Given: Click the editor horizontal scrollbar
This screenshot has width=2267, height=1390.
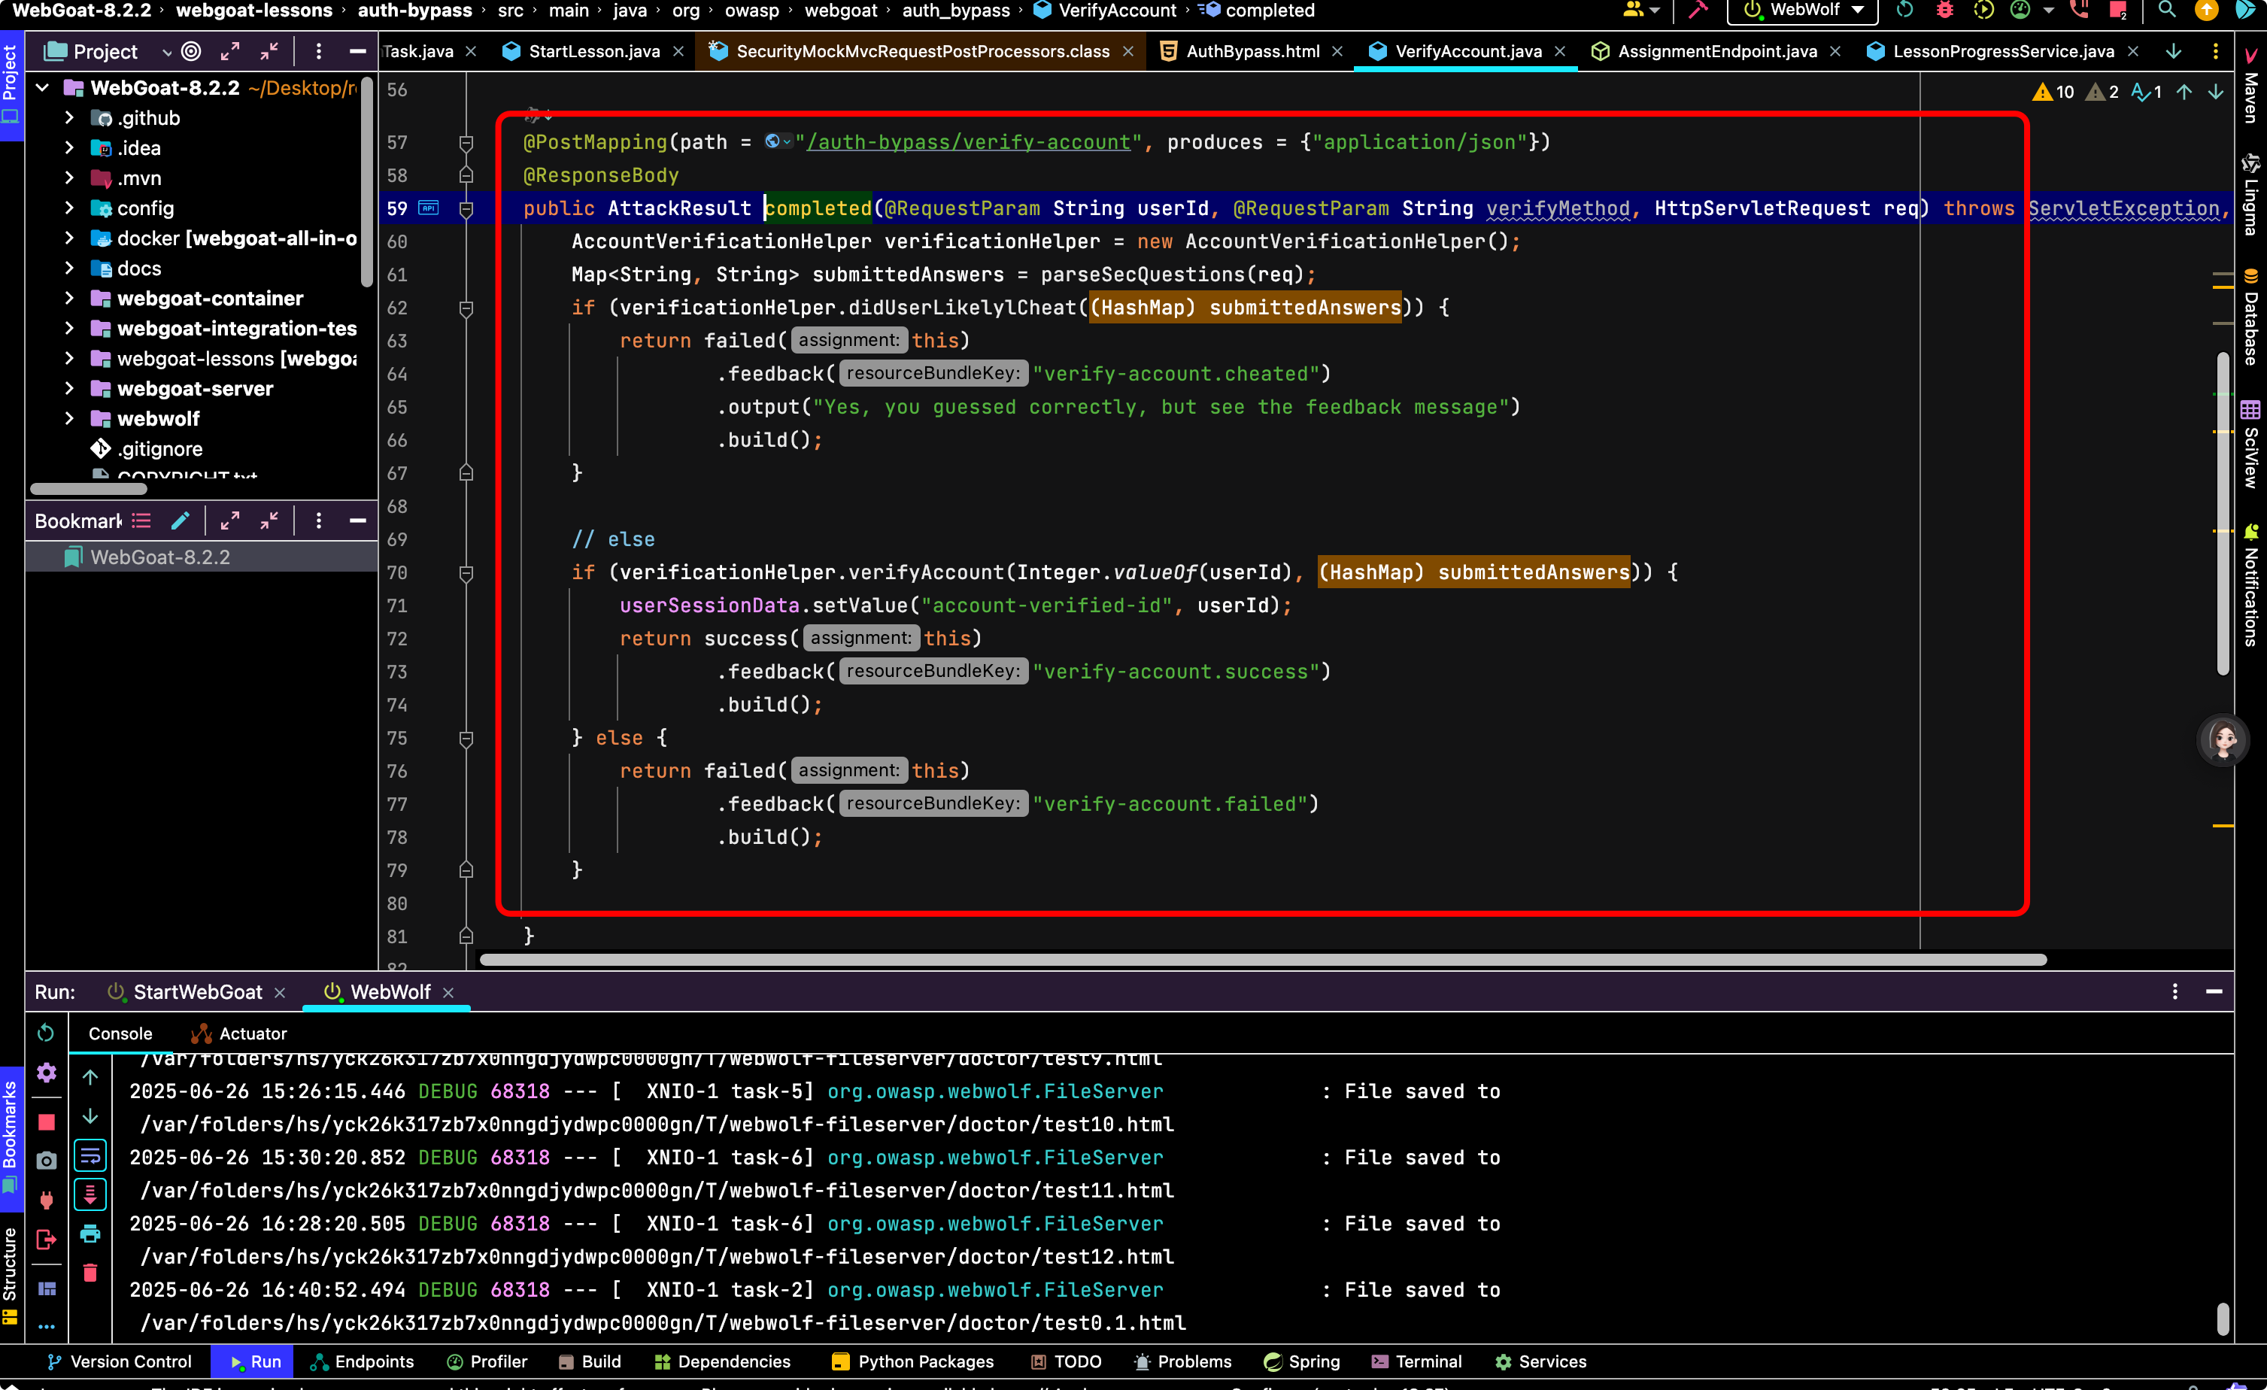Looking at the screenshot, I should point(1262,960).
